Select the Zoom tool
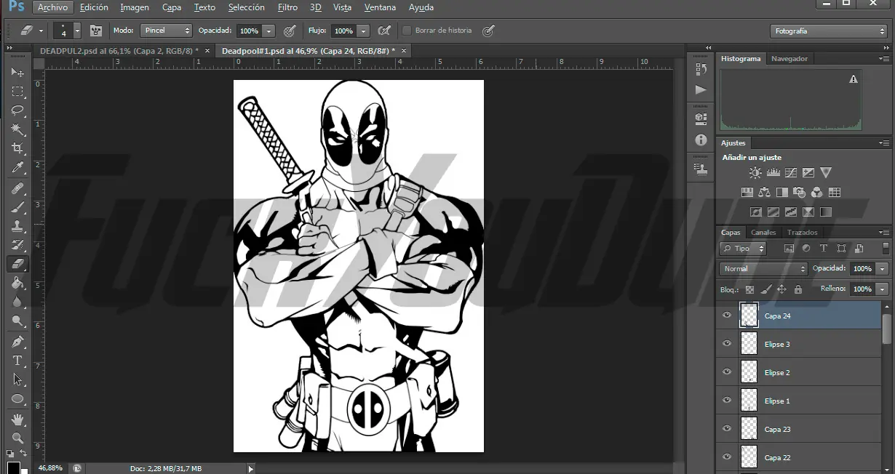Image resolution: width=895 pixels, height=474 pixels. (17, 438)
